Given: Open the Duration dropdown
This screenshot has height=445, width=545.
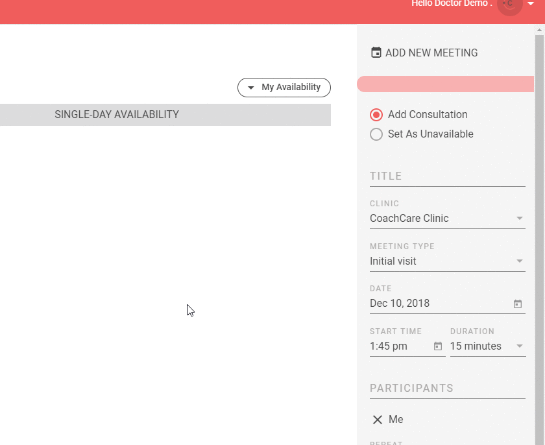Looking at the screenshot, I should tap(519, 346).
